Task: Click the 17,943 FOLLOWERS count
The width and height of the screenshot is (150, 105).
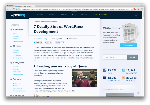Action: pos(132,72)
